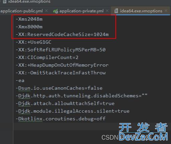Click the CICompilerCount=2 line
This screenshot has height=144, width=171.
tap(47, 57)
